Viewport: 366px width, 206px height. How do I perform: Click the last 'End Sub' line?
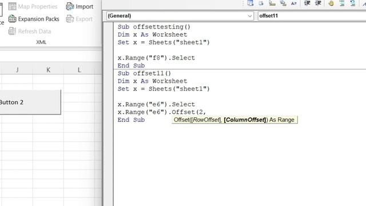tap(131, 120)
